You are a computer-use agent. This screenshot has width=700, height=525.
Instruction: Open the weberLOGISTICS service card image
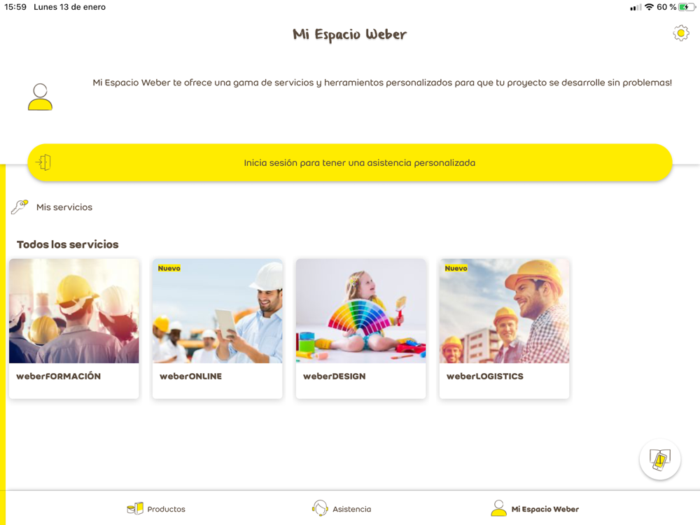[505, 311]
